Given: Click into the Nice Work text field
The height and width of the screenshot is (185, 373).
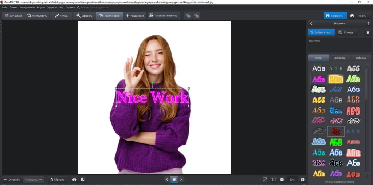Looking at the screenshot, I should pos(339,45).
